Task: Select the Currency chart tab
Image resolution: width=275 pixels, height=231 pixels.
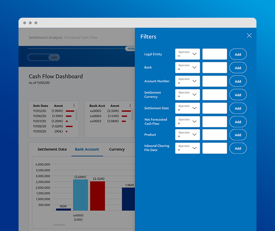Action: (117, 149)
